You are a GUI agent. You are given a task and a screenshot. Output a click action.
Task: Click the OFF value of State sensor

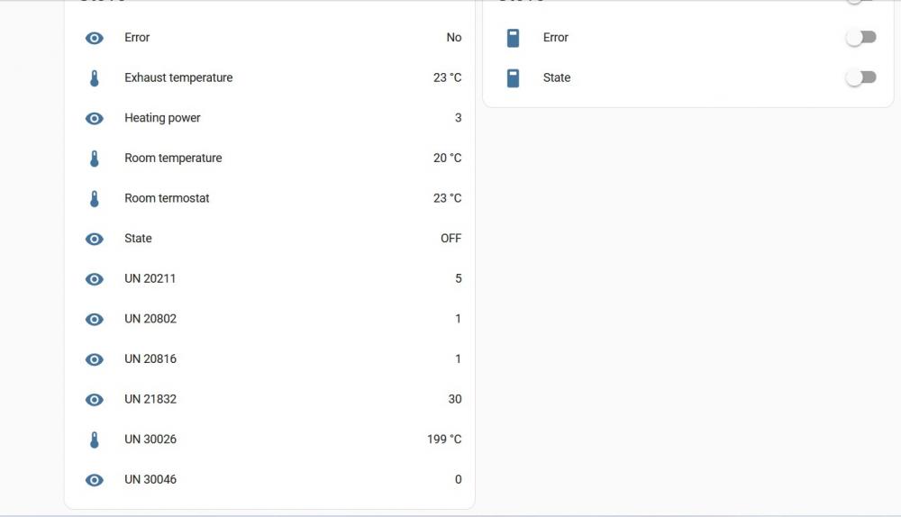(x=451, y=239)
